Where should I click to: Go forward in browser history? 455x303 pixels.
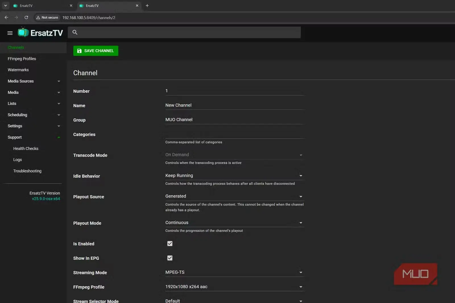pyautogui.click(x=16, y=18)
